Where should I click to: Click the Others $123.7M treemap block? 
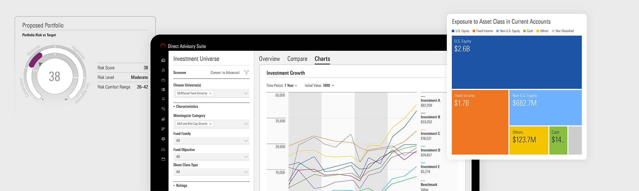(x=529, y=140)
